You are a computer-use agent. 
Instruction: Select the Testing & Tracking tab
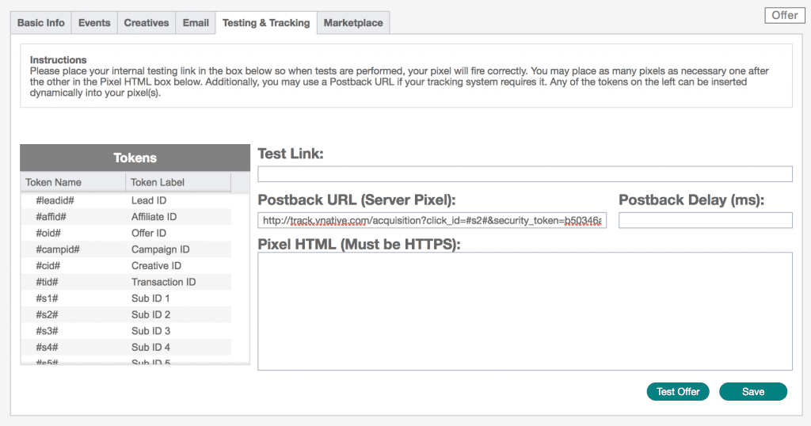point(266,23)
